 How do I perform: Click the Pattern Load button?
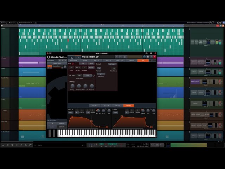coord(88,76)
